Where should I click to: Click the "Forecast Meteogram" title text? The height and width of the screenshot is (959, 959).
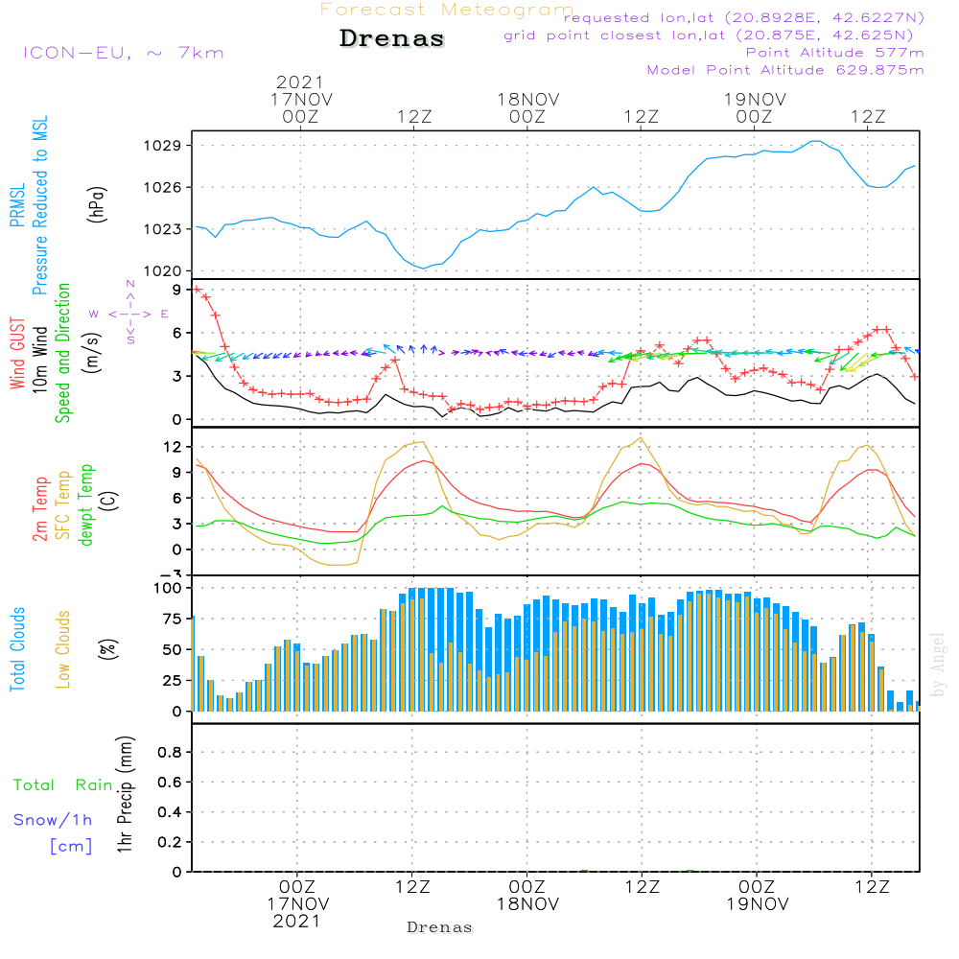[x=447, y=10]
